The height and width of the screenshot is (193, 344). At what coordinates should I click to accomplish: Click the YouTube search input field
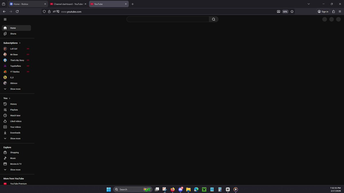[x=168, y=19]
